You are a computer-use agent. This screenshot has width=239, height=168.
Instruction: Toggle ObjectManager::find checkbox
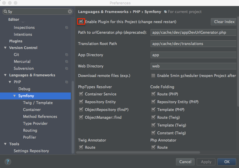81,117
